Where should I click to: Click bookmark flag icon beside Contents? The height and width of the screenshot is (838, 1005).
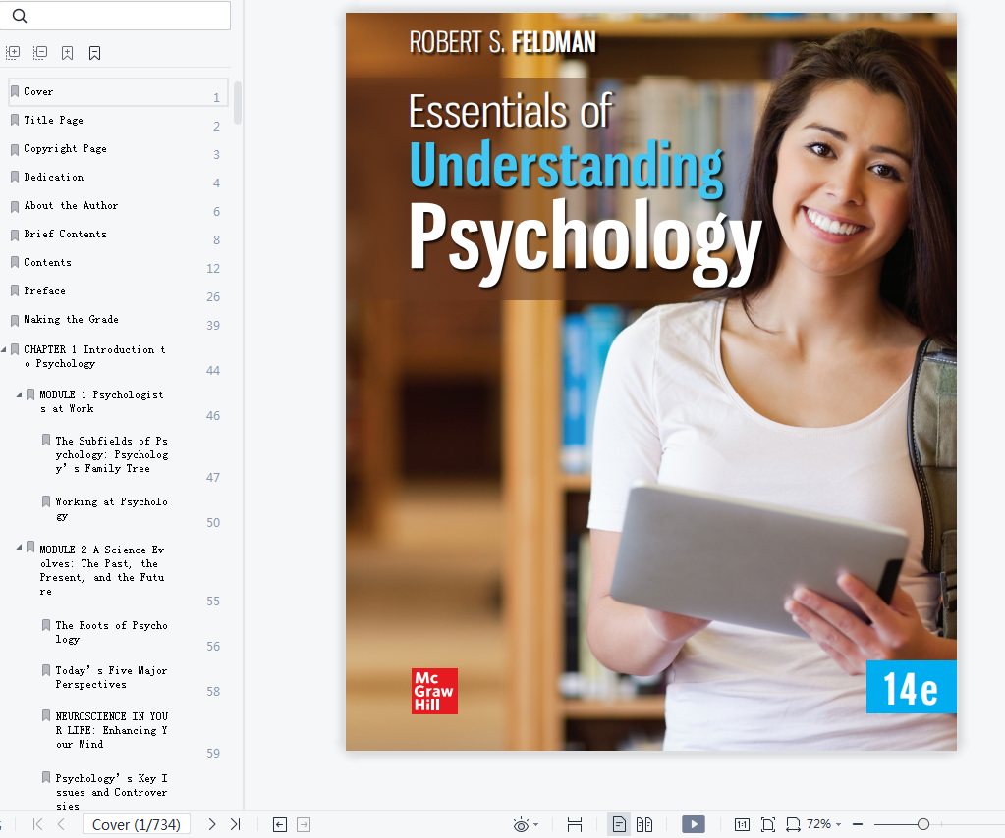point(15,262)
